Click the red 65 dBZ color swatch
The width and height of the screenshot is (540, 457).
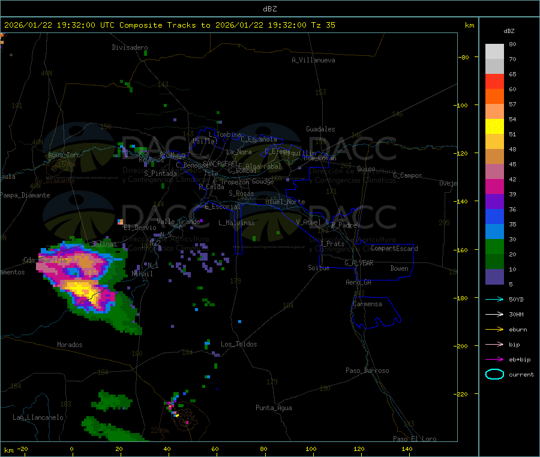[494, 81]
